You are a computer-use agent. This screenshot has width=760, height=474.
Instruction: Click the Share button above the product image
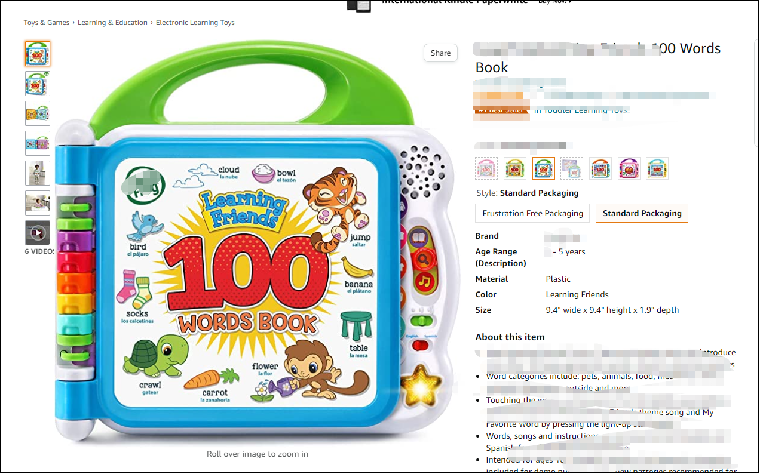click(441, 53)
